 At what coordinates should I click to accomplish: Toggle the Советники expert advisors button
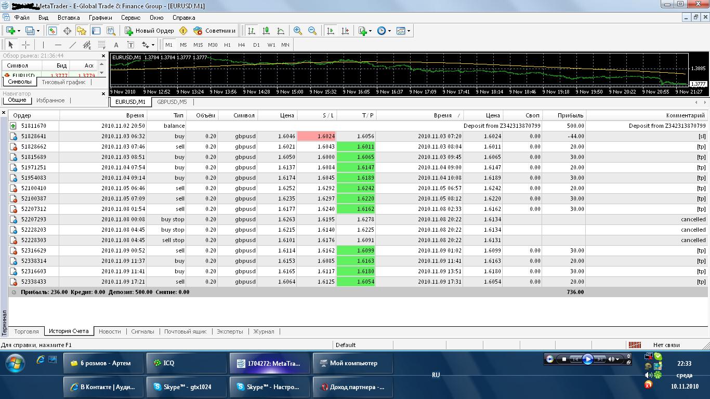(214, 31)
